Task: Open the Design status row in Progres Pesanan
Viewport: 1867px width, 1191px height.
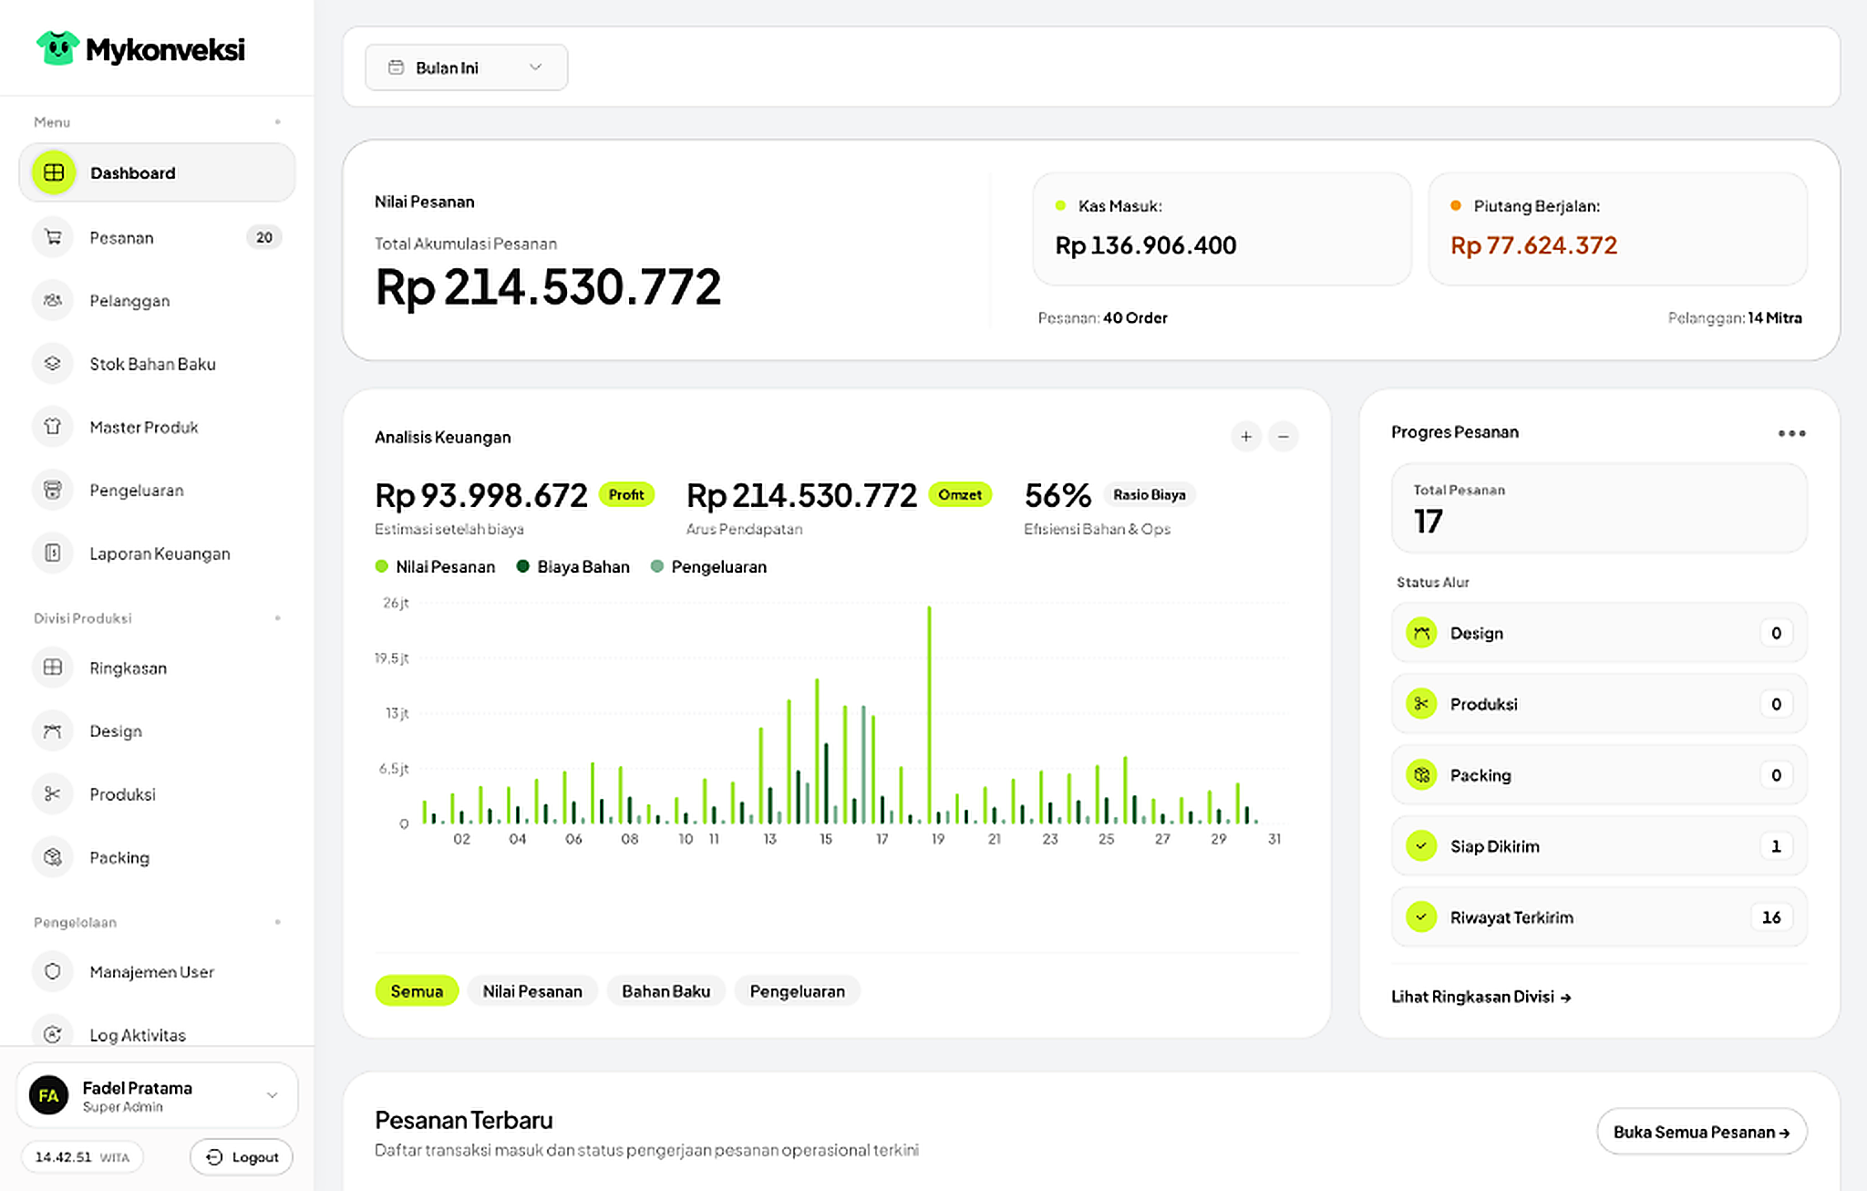Action: (x=1599, y=633)
